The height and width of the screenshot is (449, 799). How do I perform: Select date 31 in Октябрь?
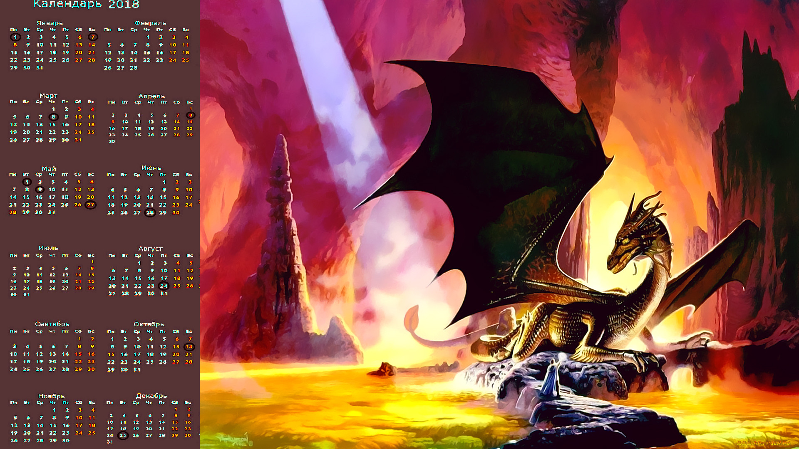[x=137, y=369]
